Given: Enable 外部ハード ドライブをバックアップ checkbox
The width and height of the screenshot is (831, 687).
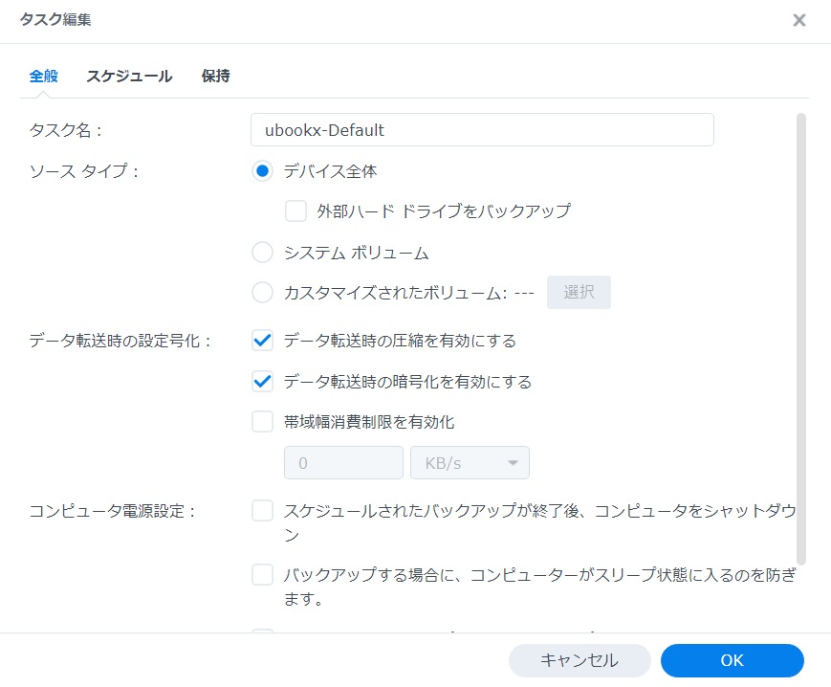Looking at the screenshot, I should tap(296, 211).
